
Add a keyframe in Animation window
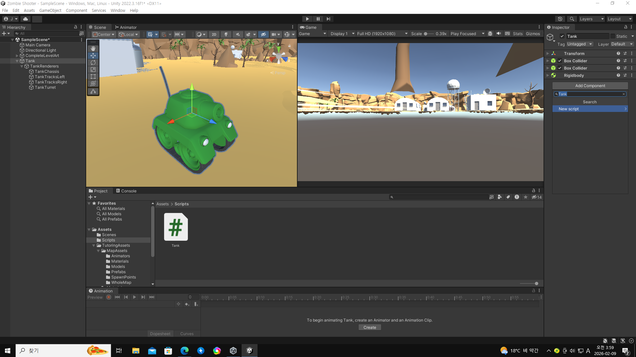click(187, 304)
